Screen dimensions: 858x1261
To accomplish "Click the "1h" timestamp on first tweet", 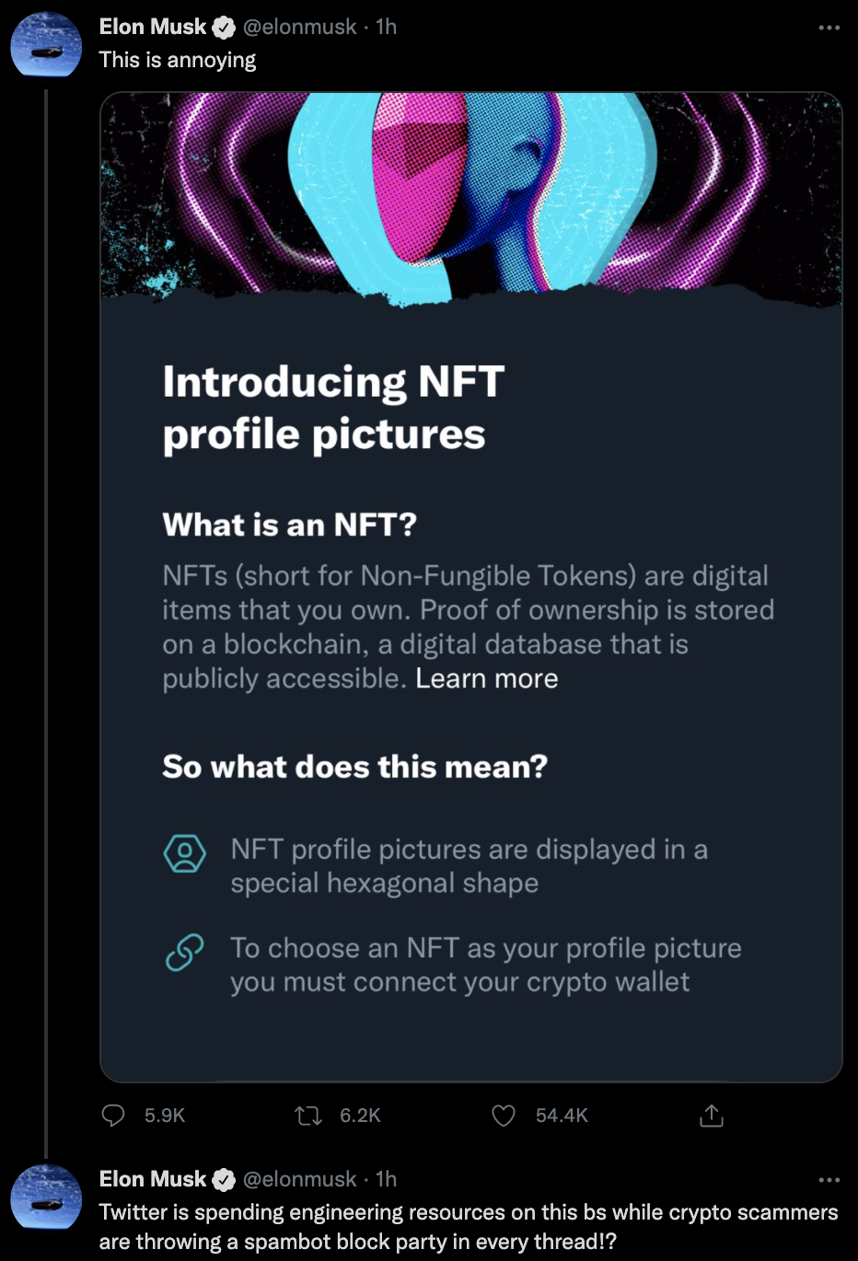I will (386, 28).
